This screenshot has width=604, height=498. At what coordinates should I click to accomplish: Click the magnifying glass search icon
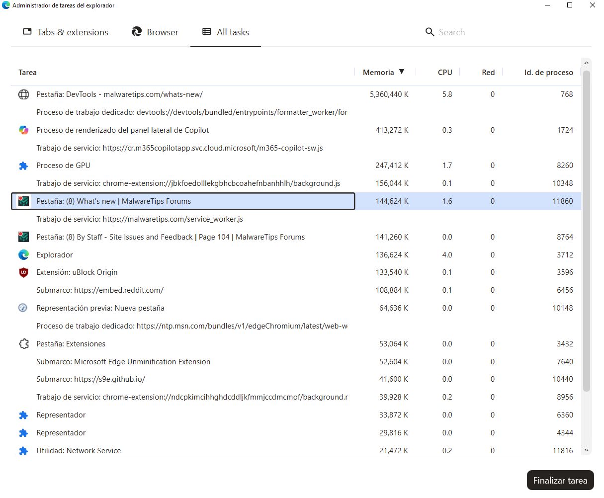pyautogui.click(x=430, y=32)
